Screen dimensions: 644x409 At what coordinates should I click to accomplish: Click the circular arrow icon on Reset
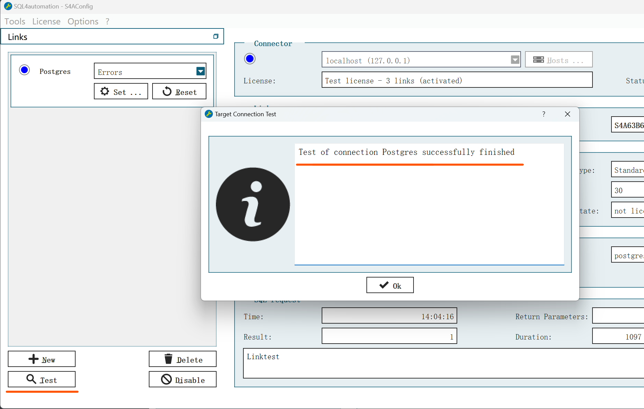tap(167, 91)
